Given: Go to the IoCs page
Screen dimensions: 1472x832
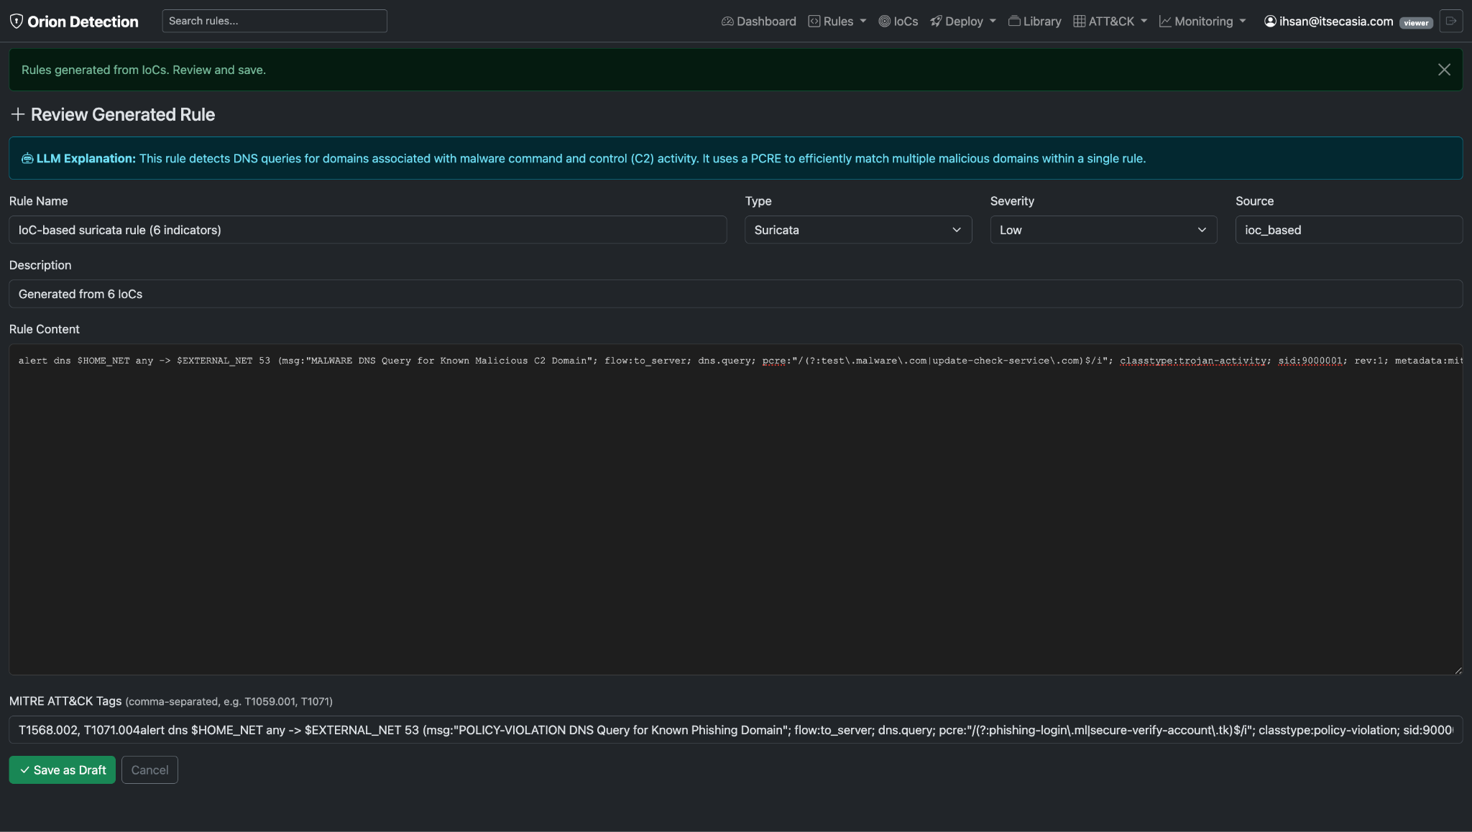Looking at the screenshot, I should [898, 22].
